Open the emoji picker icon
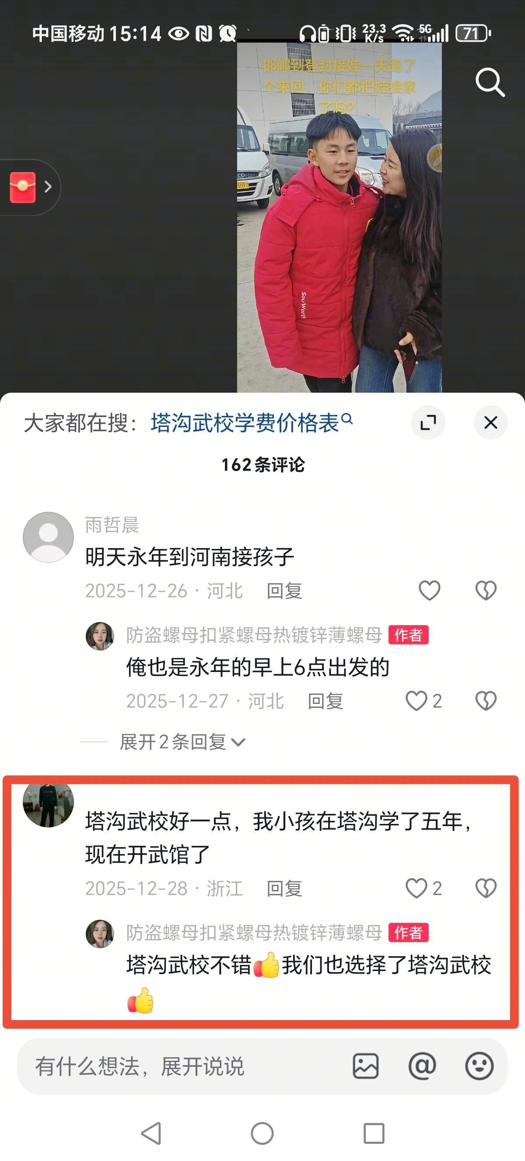Image resolution: width=525 pixels, height=1161 pixels. 479,1066
